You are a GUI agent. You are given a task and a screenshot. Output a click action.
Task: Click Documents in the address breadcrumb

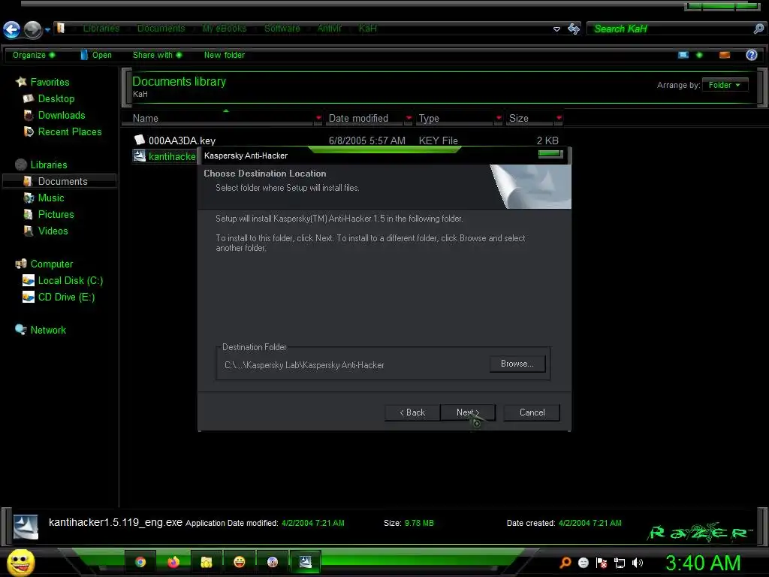pos(161,29)
